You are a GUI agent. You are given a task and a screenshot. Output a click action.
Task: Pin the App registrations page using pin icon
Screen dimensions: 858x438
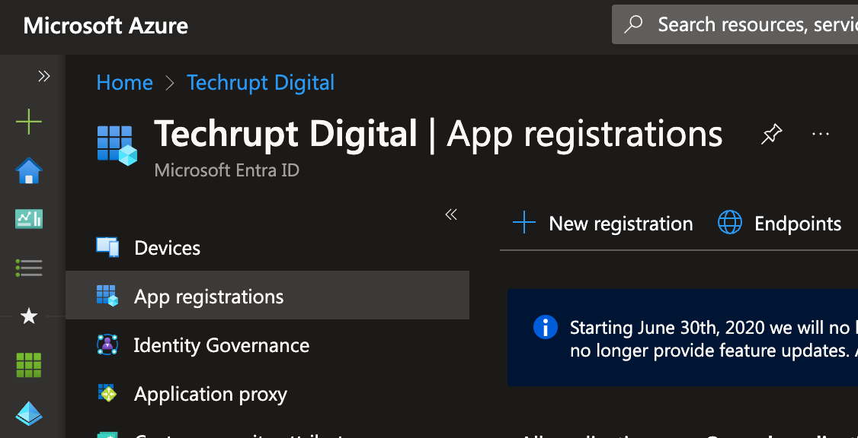(x=771, y=135)
